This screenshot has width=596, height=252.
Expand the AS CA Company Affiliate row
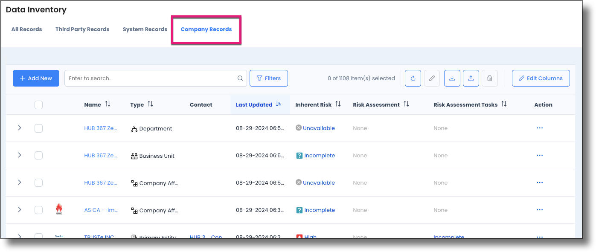(19, 210)
